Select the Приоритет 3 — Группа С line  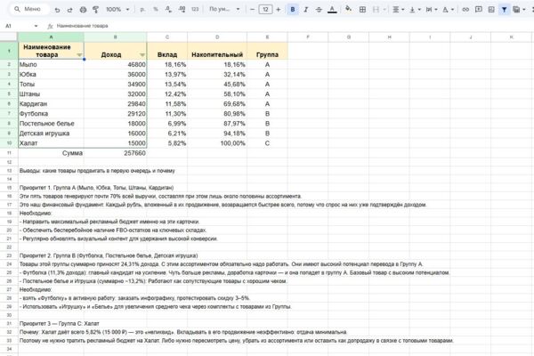(60, 323)
